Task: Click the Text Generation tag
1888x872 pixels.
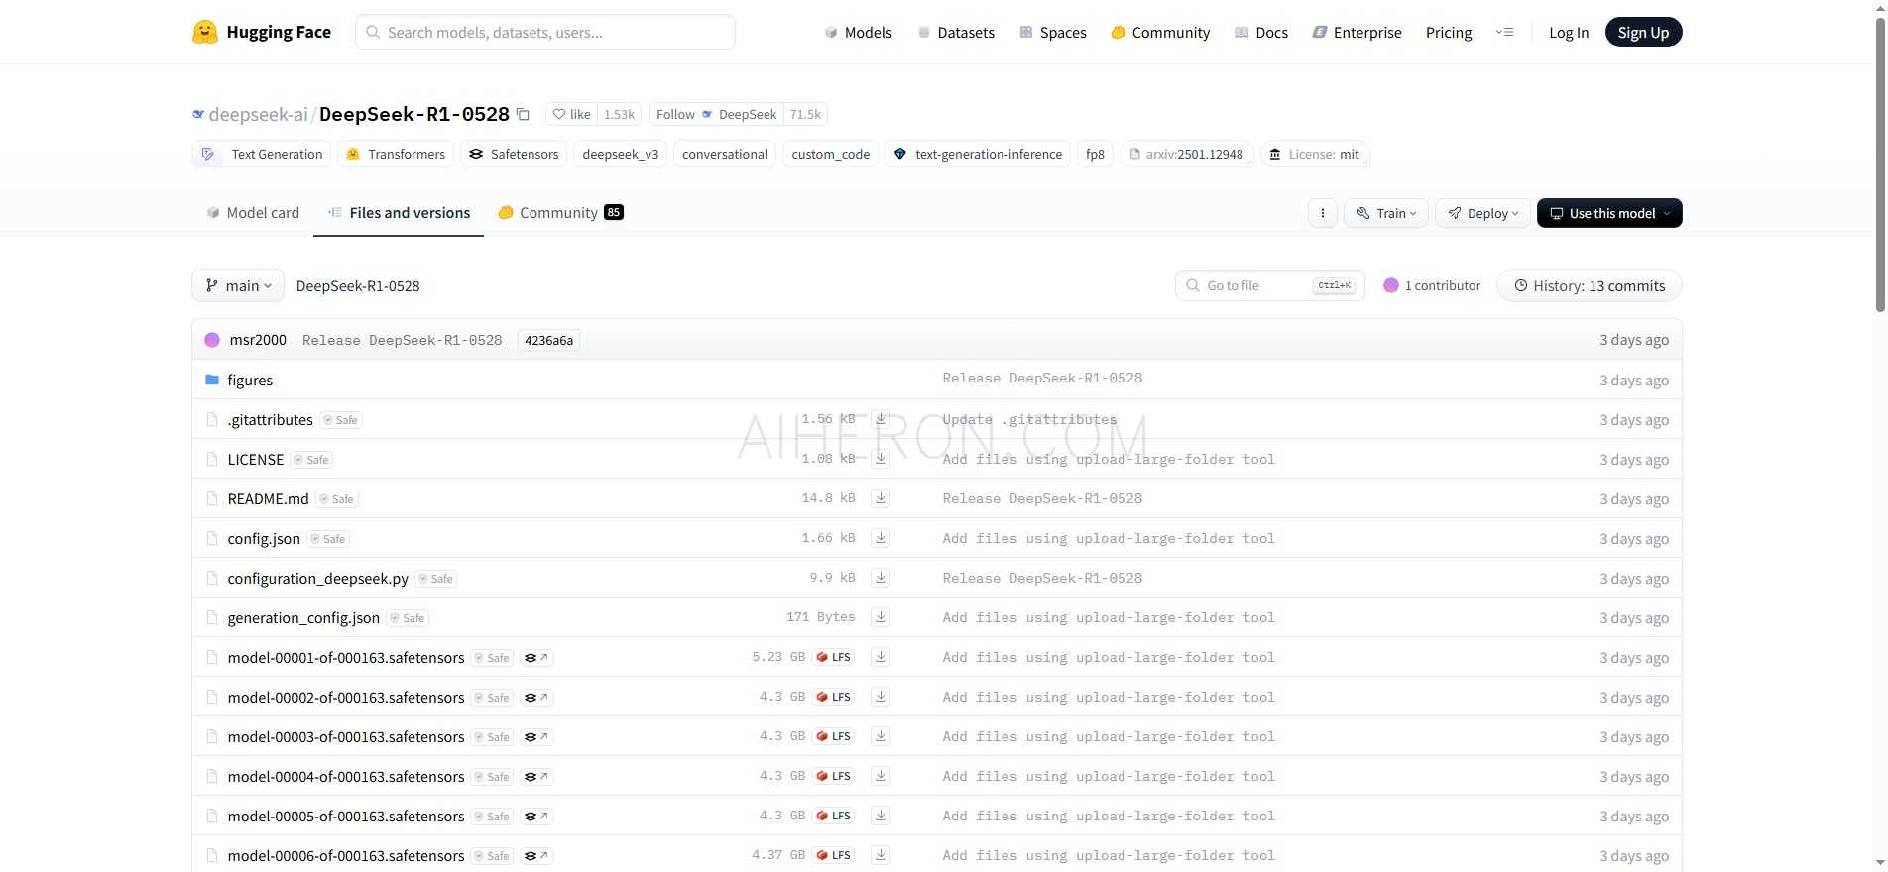Action: [262, 154]
